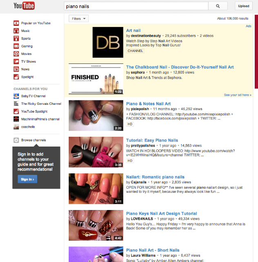Open The Chalkboard Nail video title

(180, 67)
